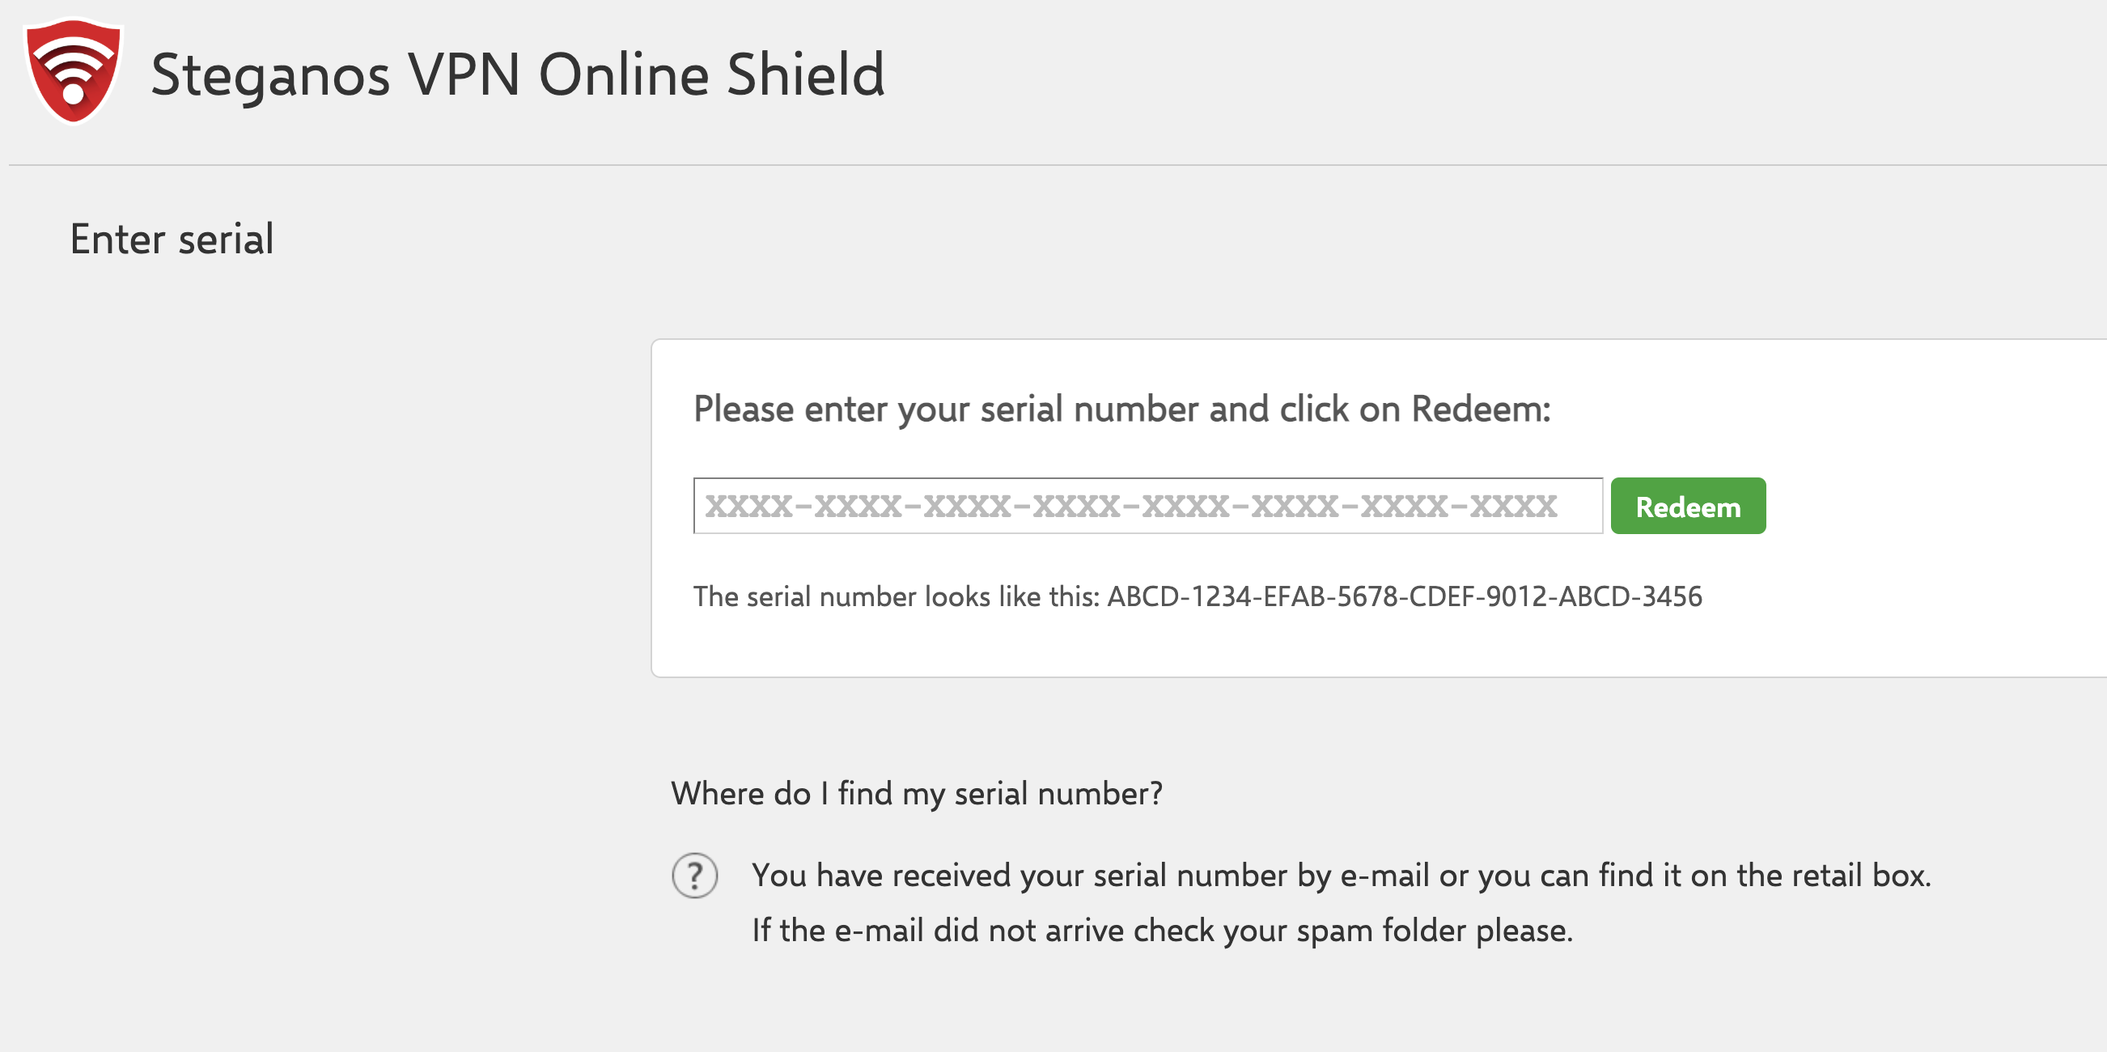Click the "You have received your serial number" line
The width and height of the screenshot is (2107, 1052).
(x=1340, y=876)
